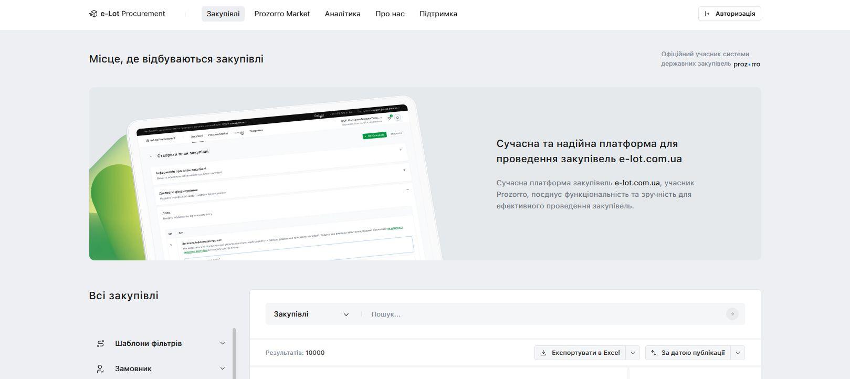Click the filters sidebar scrollbar
The height and width of the screenshot is (379, 850).
pos(234,353)
